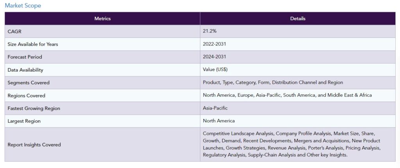Click the 2022-2031 years value
Screen dimensions: 400x168
click(214, 44)
